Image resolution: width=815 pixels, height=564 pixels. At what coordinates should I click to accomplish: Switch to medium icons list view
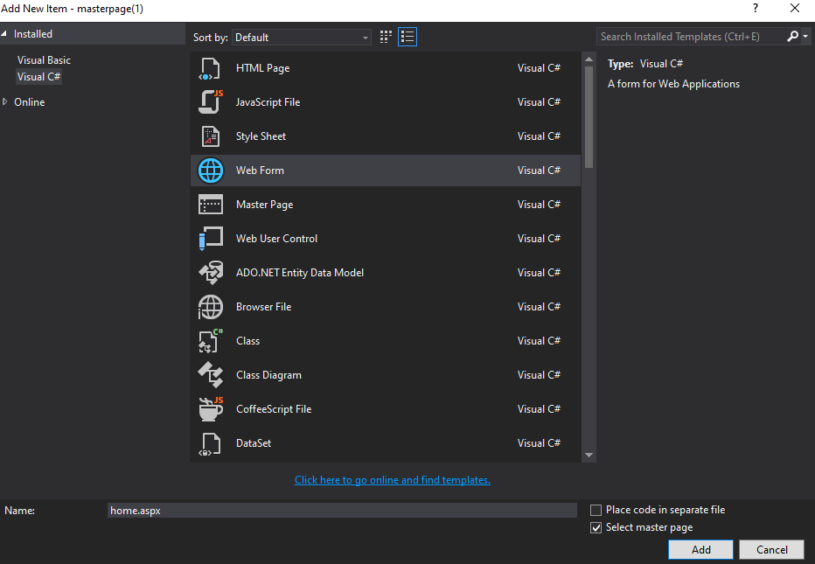pyautogui.click(x=407, y=37)
